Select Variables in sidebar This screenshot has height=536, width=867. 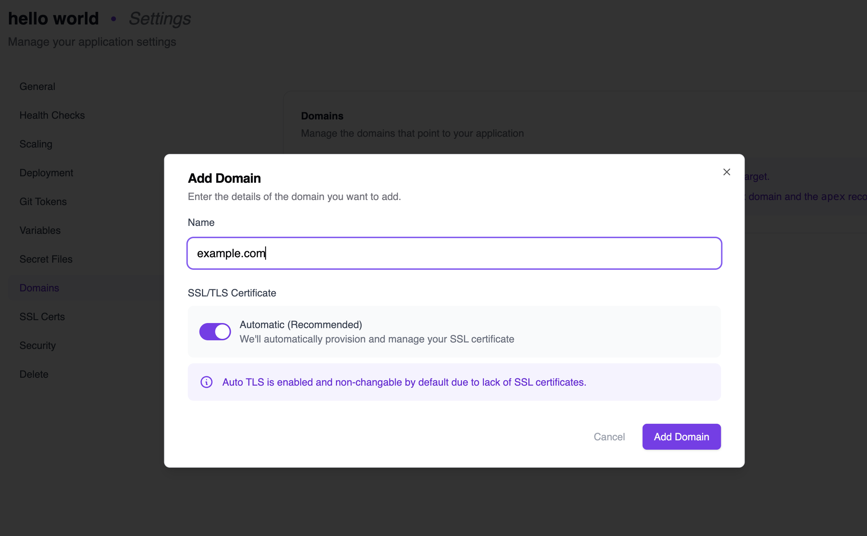coord(40,230)
